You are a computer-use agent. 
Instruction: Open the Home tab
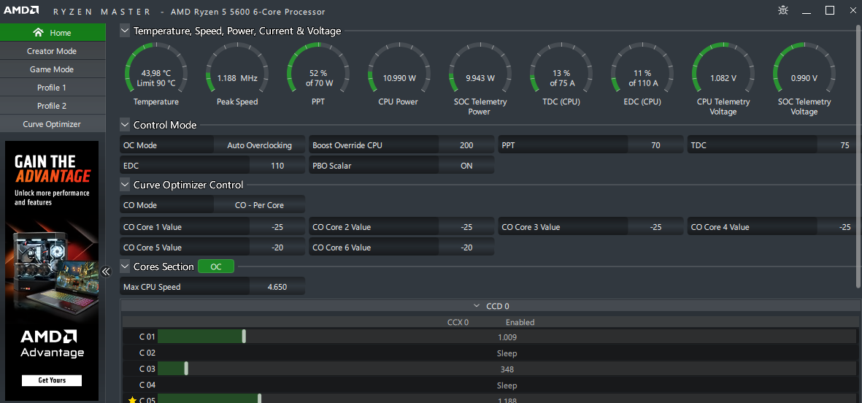point(53,32)
